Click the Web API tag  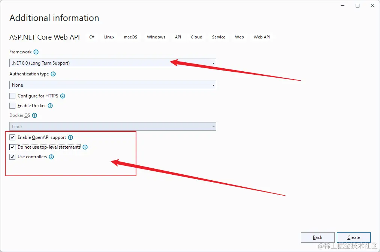(x=262, y=37)
